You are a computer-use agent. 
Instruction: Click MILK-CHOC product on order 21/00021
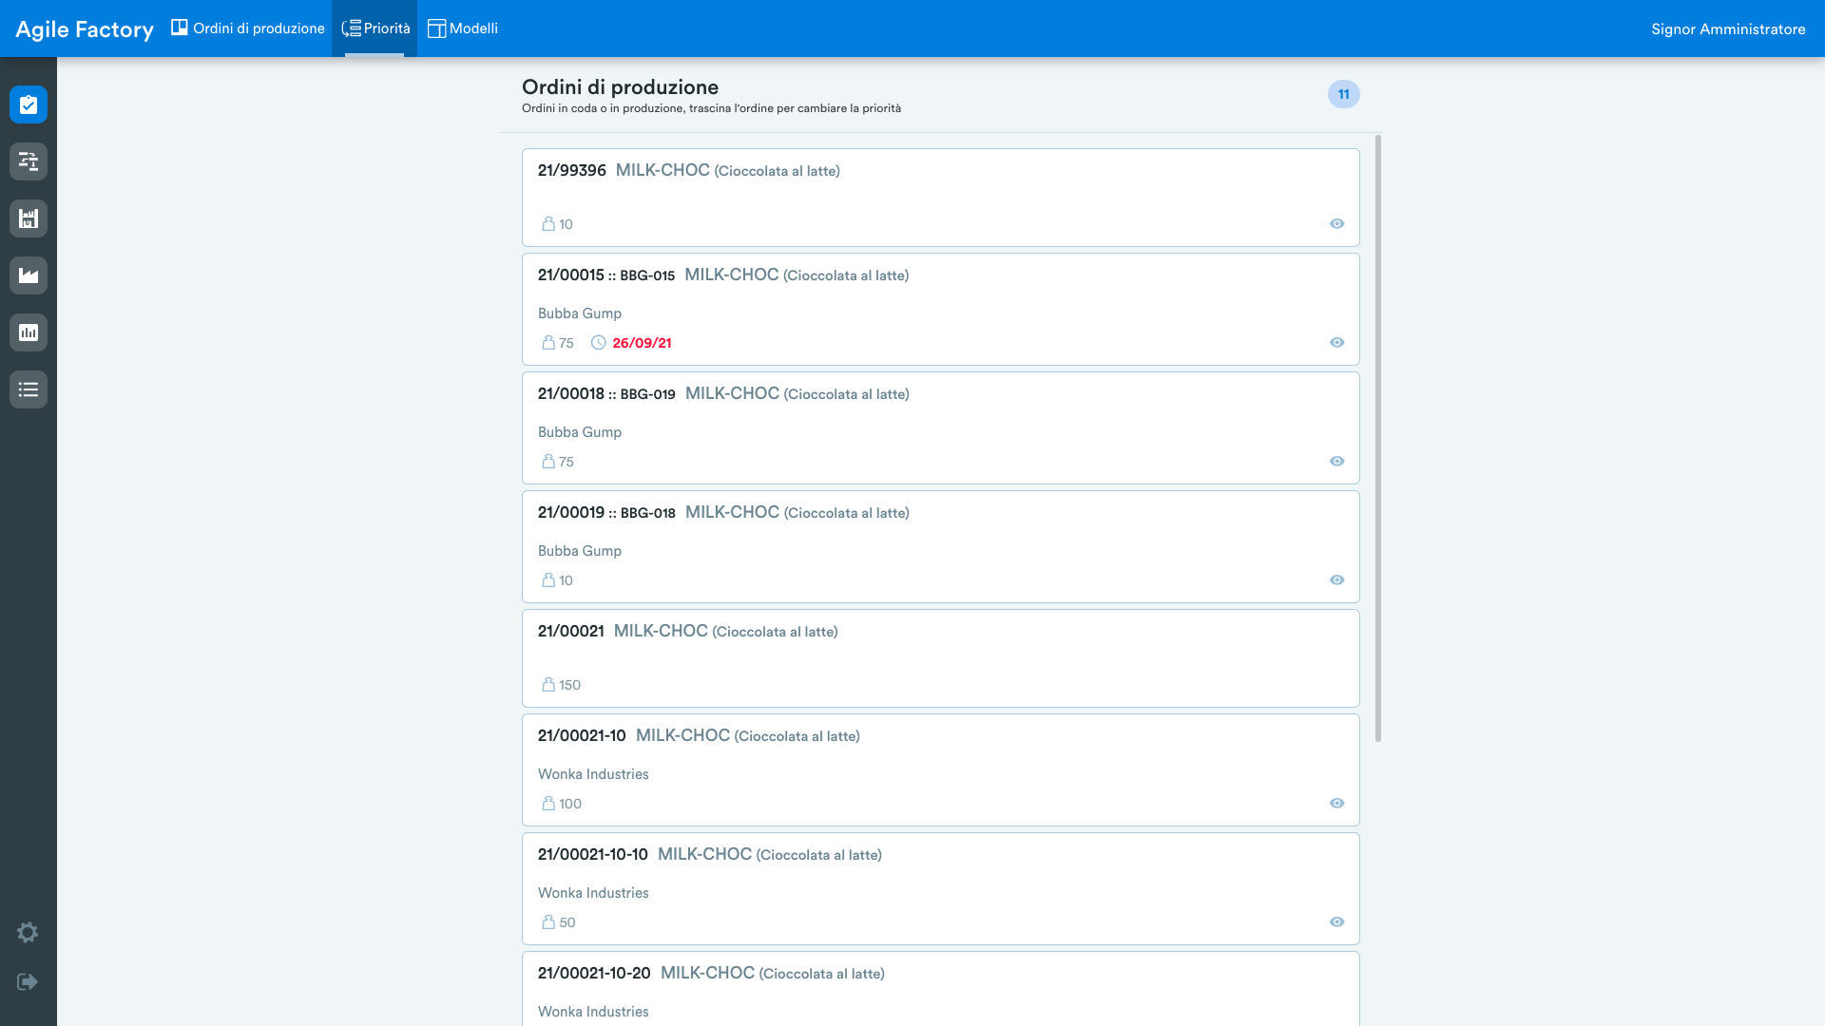click(661, 632)
